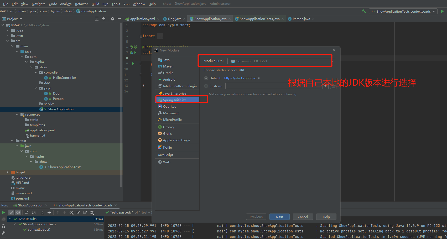The image size is (447, 239).
Task: Switch to the Dog.java editor tab
Action: click(x=174, y=19)
